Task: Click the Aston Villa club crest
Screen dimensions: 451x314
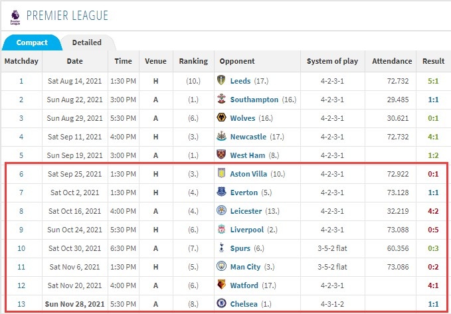Action: coord(221,173)
